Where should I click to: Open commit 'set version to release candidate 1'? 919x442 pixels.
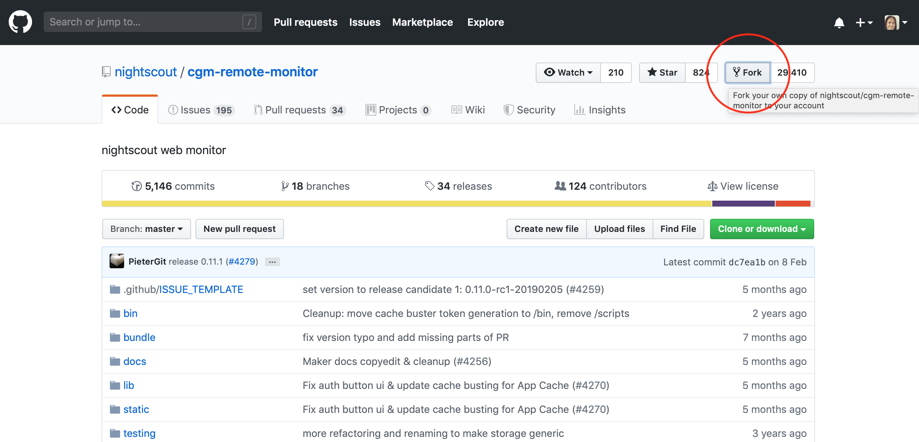(x=453, y=289)
